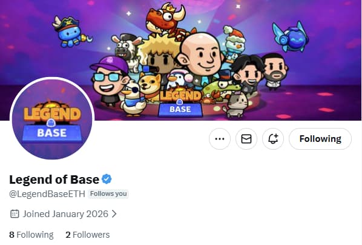
Task: Open the Legend Base profile avatar
Action: (x=52, y=119)
